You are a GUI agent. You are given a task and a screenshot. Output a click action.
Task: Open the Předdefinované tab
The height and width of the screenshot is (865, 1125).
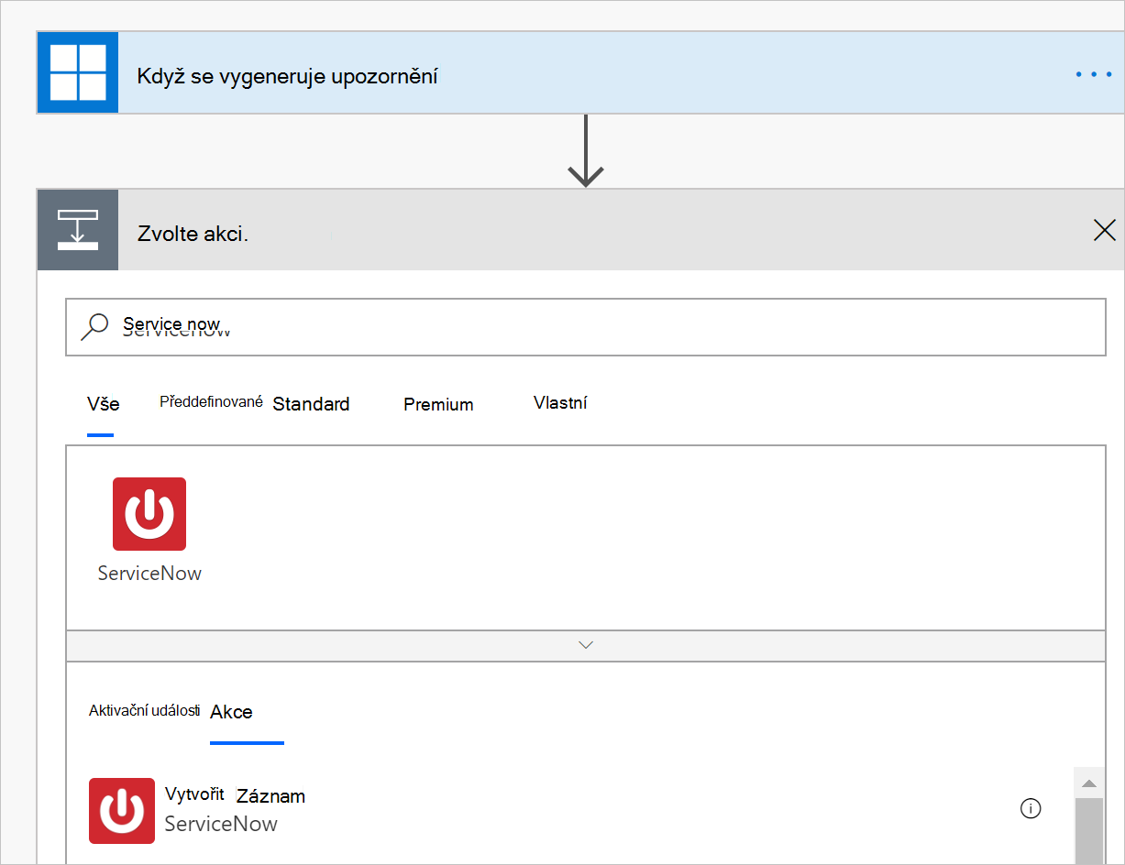tap(211, 400)
